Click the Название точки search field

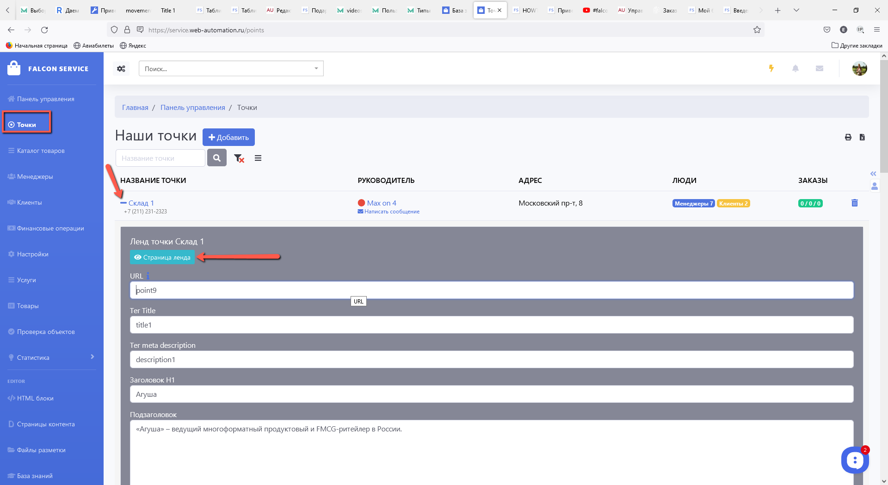[160, 158]
